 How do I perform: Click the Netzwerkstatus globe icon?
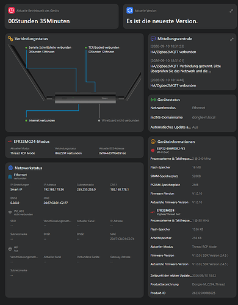pos(10,168)
